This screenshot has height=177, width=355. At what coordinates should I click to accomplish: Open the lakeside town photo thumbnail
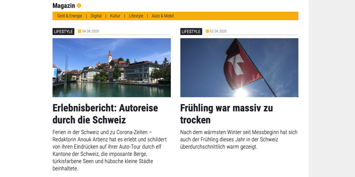click(x=111, y=68)
